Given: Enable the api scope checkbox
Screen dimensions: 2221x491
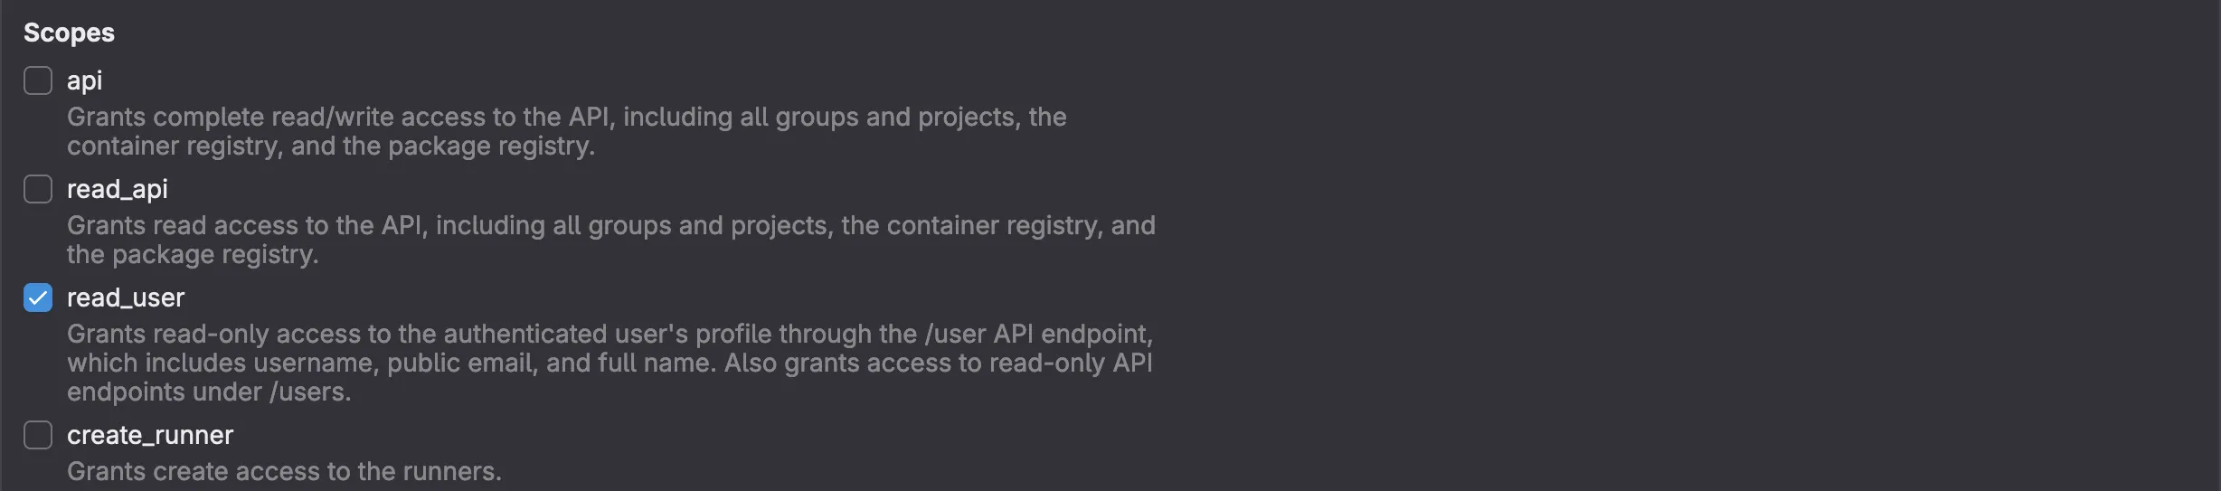Looking at the screenshot, I should [38, 80].
